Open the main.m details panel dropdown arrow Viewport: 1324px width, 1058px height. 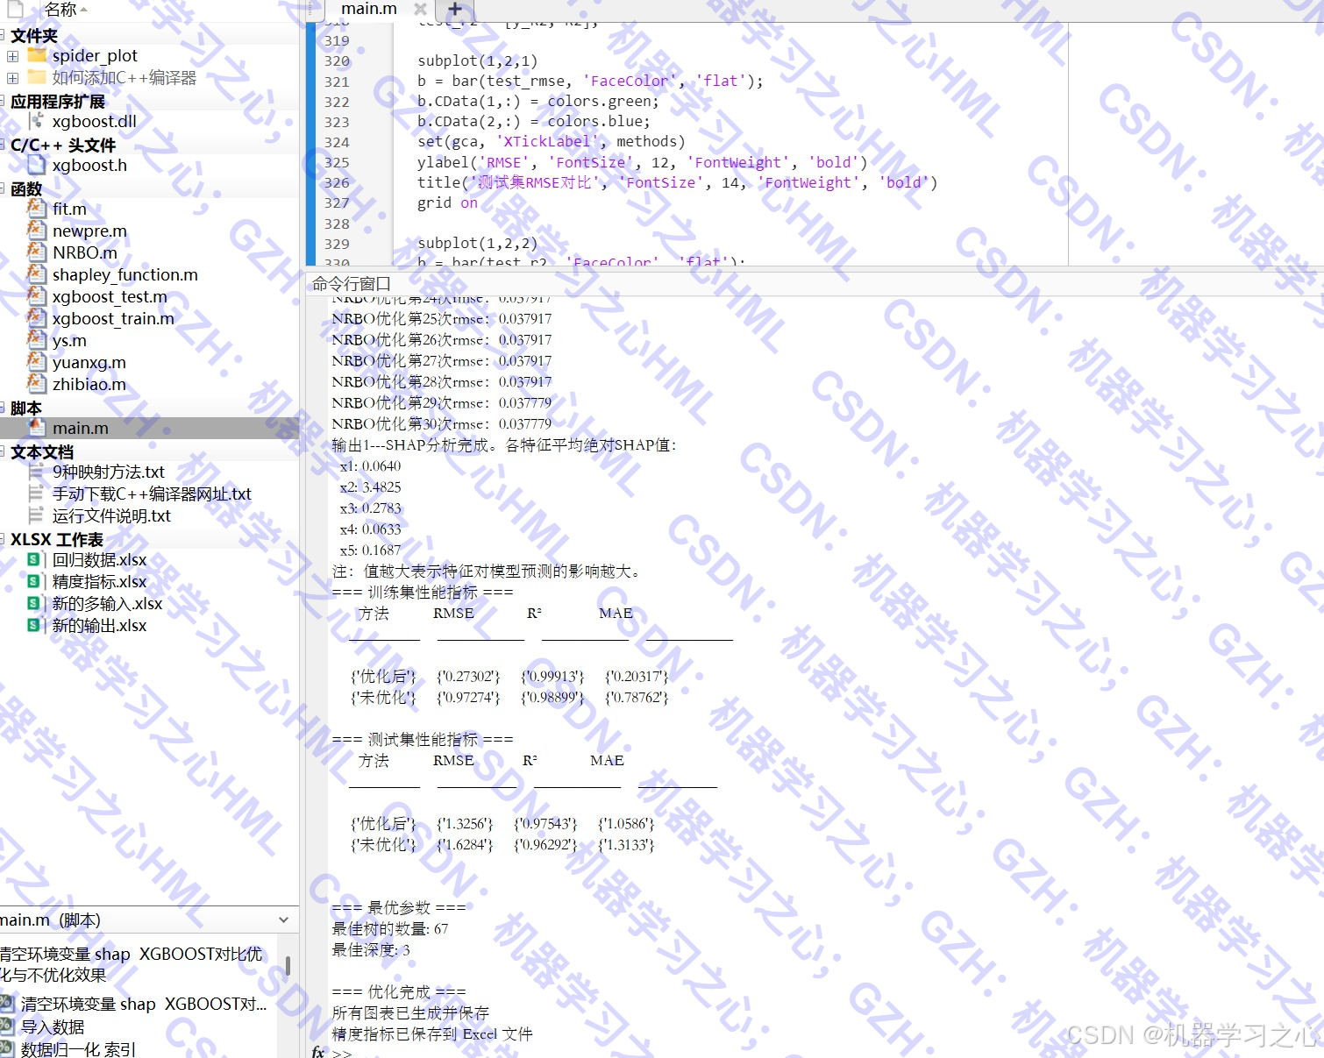click(283, 920)
